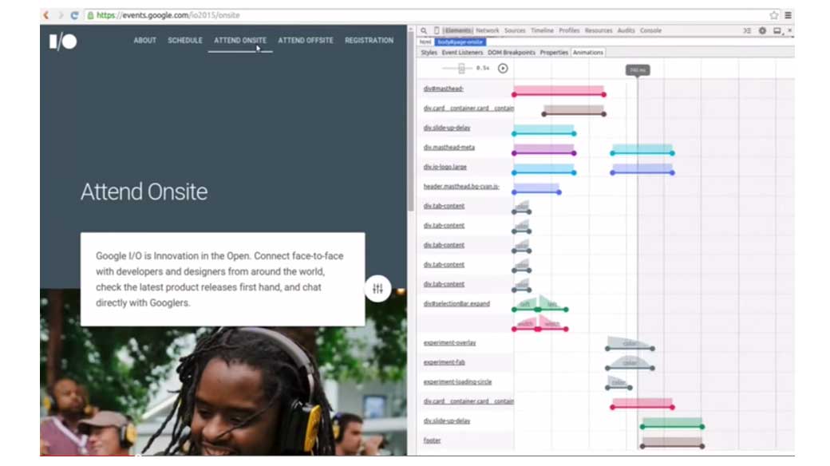The height and width of the screenshot is (466, 830).
Task: Navigate to the Registration nav item
Action: pos(368,40)
